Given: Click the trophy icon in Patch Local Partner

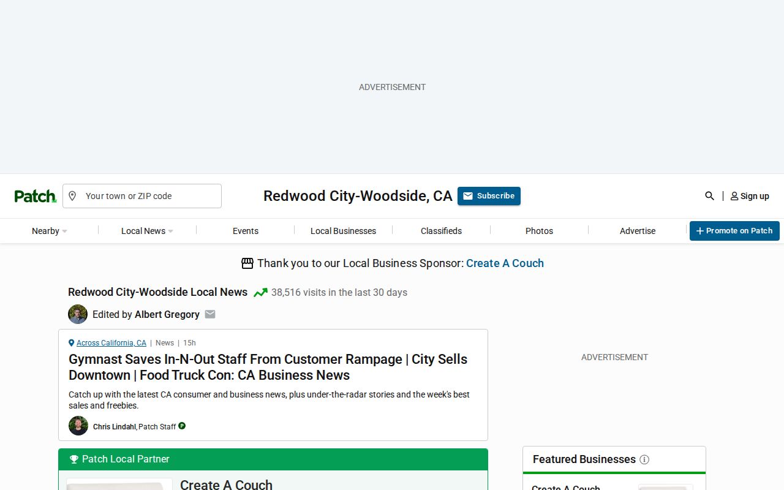Looking at the screenshot, I should (74, 459).
